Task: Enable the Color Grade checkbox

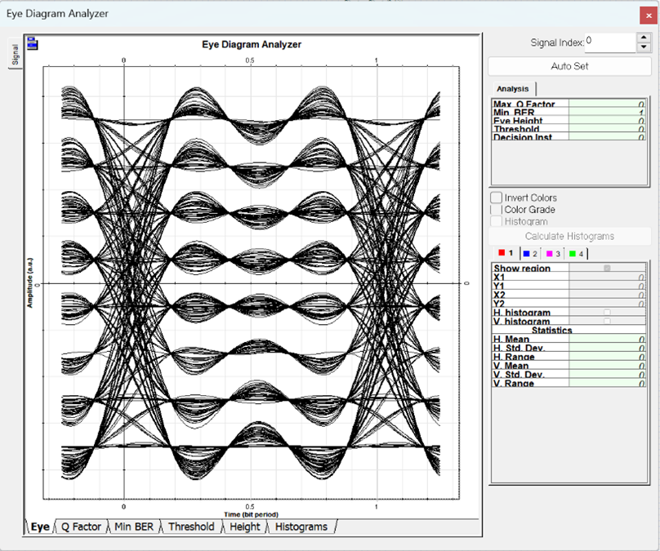Action: pyautogui.click(x=497, y=210)
